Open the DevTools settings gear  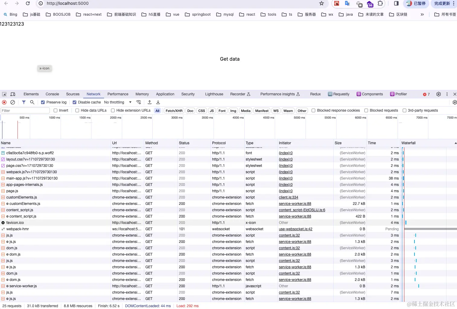tap(439, 94)
